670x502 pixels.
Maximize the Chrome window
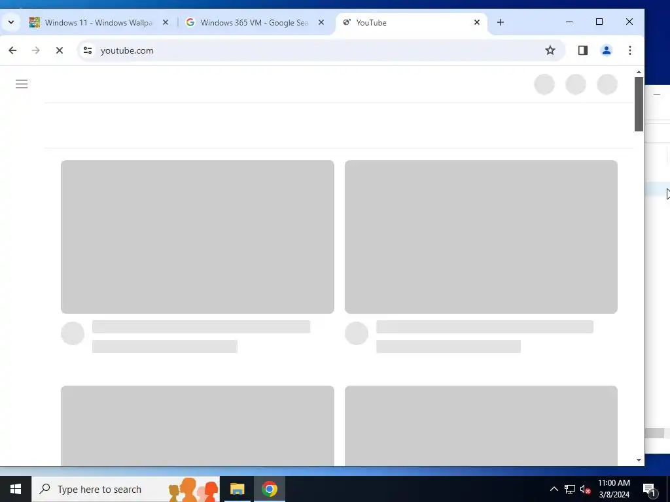pyautogui.click(x=599, y=22)
